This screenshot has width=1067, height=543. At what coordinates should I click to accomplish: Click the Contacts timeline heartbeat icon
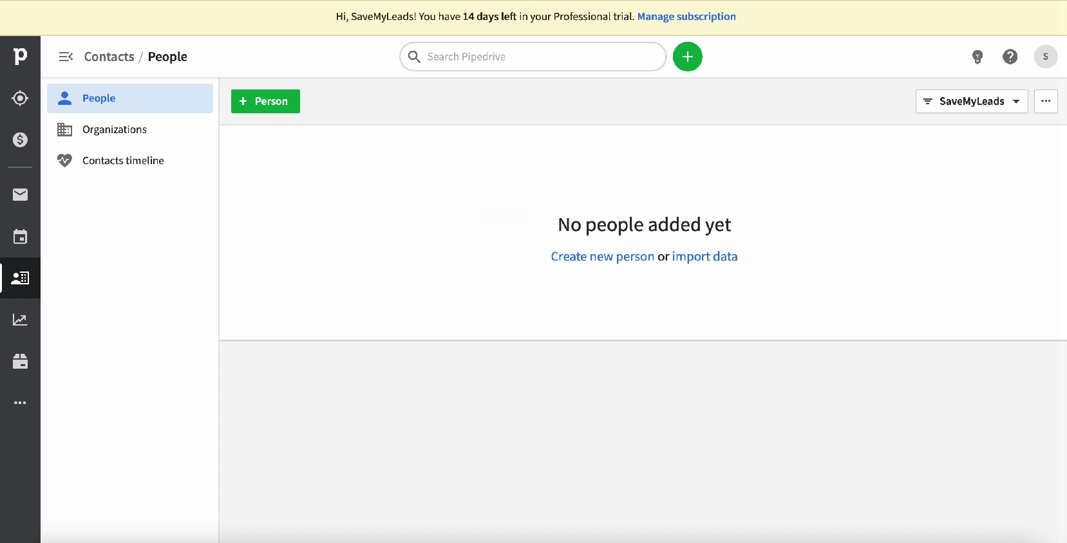[64, 160]
